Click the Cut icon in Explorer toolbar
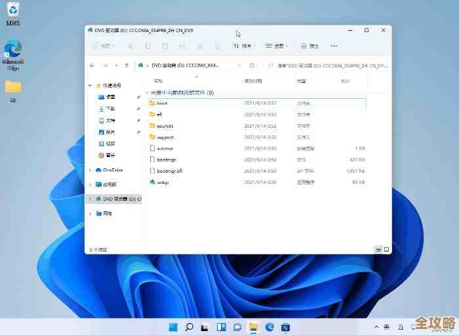The image size is (459, 335). click(130, 46)
